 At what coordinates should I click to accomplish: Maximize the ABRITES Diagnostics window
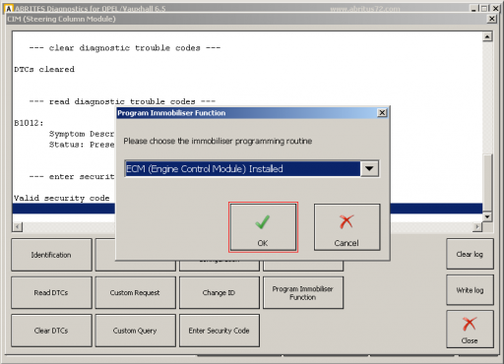484,9
